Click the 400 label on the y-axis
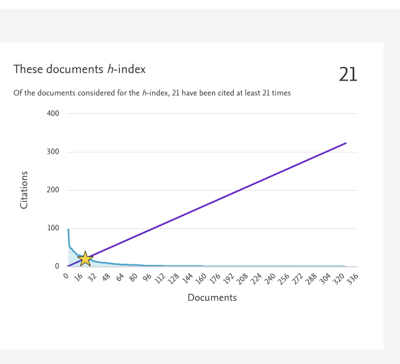400x364 pixels. coord(53,114)
